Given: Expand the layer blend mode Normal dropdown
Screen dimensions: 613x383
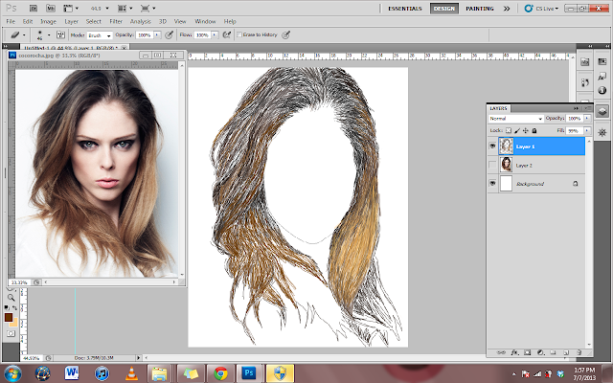Looking at the screenshot, I should pos(515,119).
